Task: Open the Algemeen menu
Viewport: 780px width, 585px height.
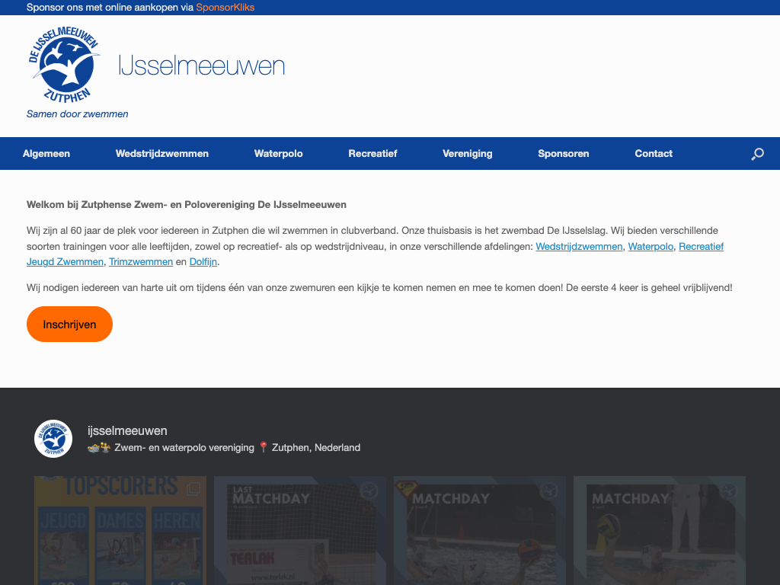Action: [46, 154]
